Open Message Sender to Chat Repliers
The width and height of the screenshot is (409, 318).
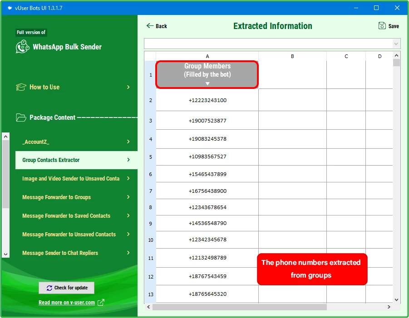pyautogui.click(x=76, y=253)
